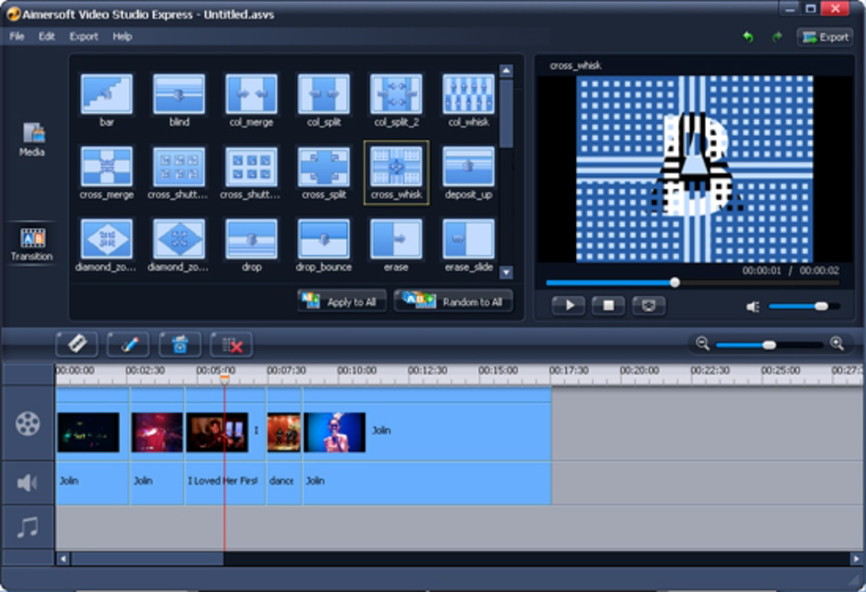Click the undo arrow icon
This screenshot has width=866, height=592.
(748, 36)
